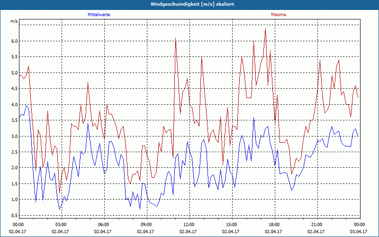Click the 18:00 time label
The height and width of the screenshot is (237, 379).
pyautogui.click(x=273, y=225)
